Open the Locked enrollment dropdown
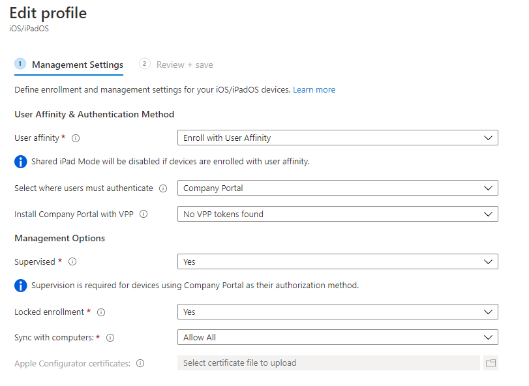This screenshot has height=386, width=529. coord(337,312)
